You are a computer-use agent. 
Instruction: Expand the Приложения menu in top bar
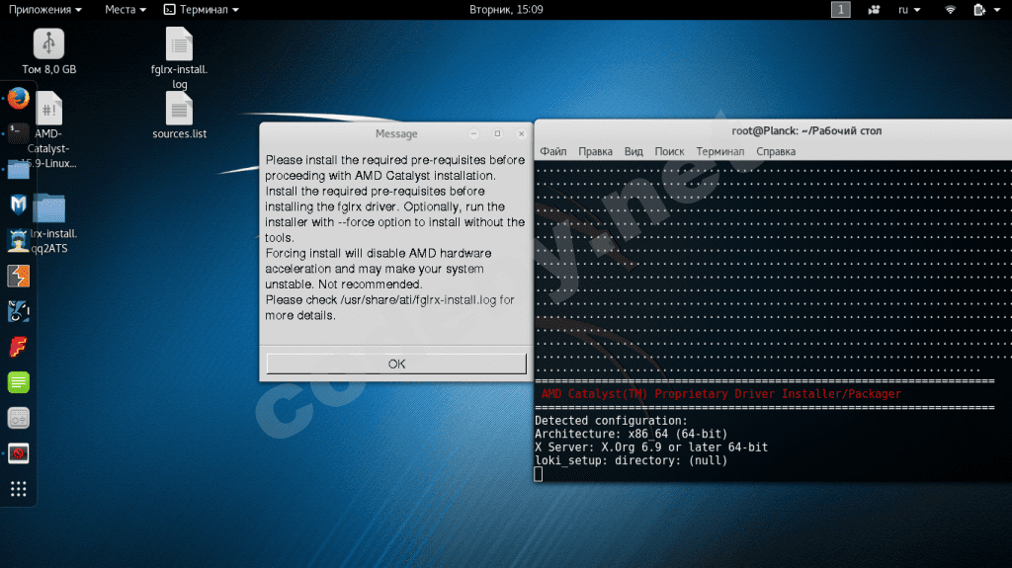tap(44, 10)
